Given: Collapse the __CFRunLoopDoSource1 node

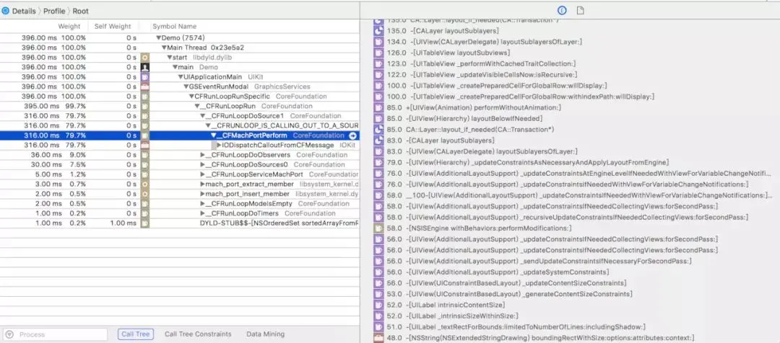Looking at the screenshot, I should point(202,116).
